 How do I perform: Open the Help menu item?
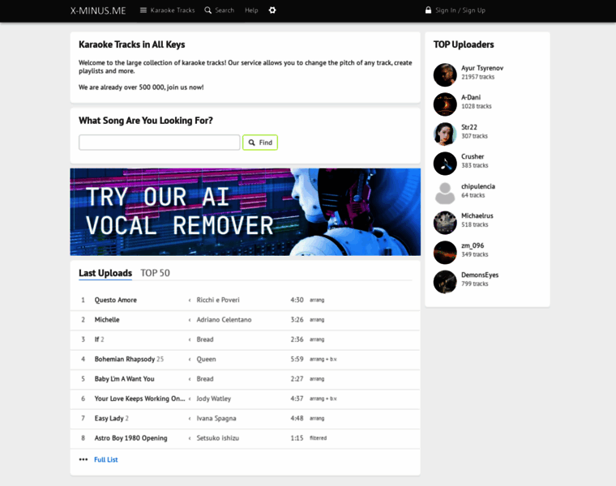click(251, 11)
